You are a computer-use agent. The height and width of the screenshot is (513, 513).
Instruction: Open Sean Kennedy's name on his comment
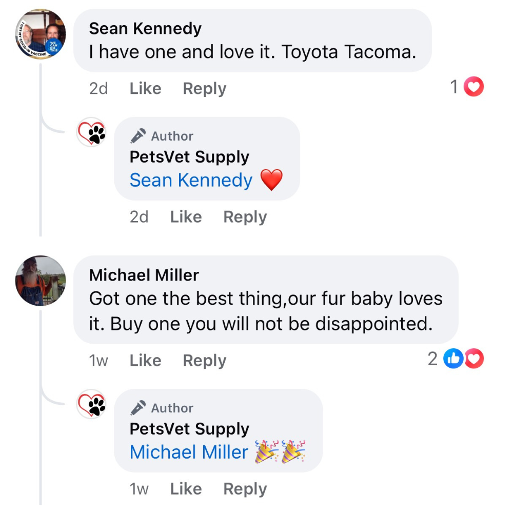145,29
